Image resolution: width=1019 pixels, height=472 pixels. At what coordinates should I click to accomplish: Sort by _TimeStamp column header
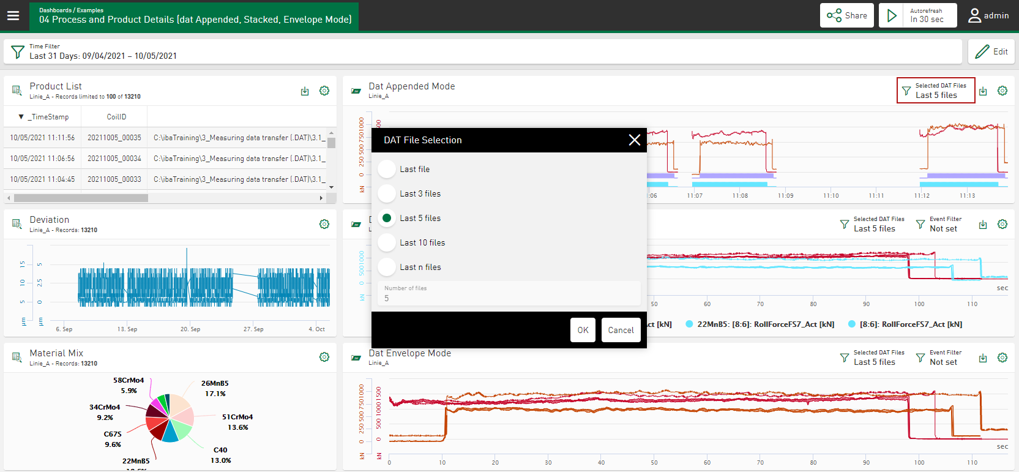pyautogui.click(x=49, y=117)
